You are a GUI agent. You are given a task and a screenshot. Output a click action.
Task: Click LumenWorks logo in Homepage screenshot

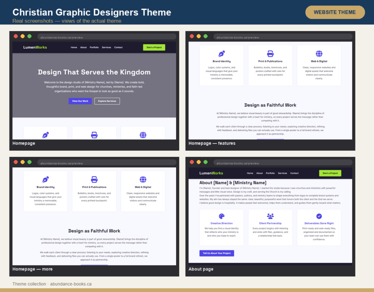[35, 47]
